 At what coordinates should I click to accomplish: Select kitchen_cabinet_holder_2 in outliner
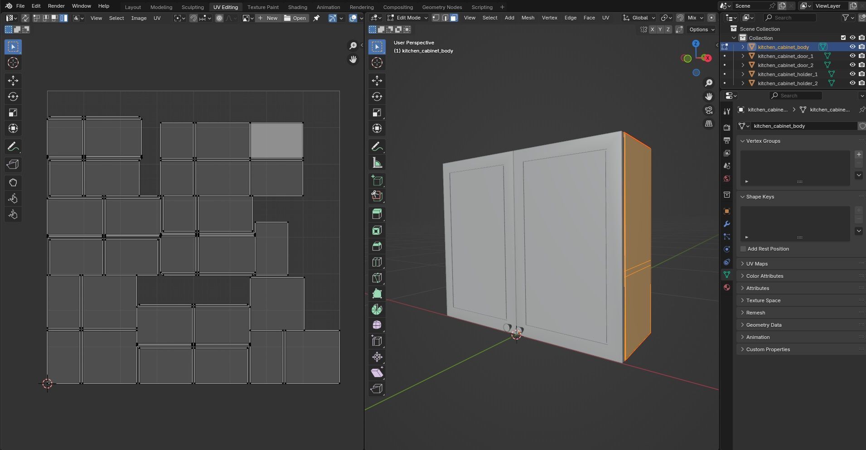[x=788, y=83]
